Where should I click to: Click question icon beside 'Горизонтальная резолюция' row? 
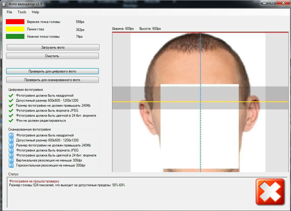(x=11, y=165)
